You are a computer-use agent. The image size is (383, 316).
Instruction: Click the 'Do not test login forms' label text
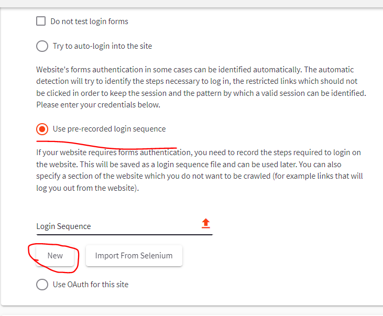[x=89, y=21]
